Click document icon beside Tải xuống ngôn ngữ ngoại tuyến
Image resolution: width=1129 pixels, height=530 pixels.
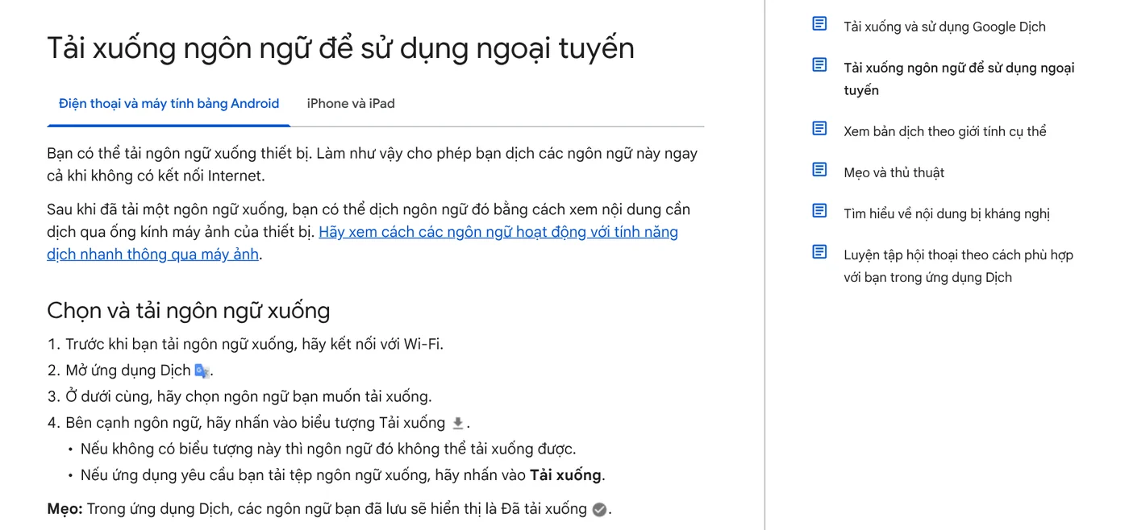(819, 65)
